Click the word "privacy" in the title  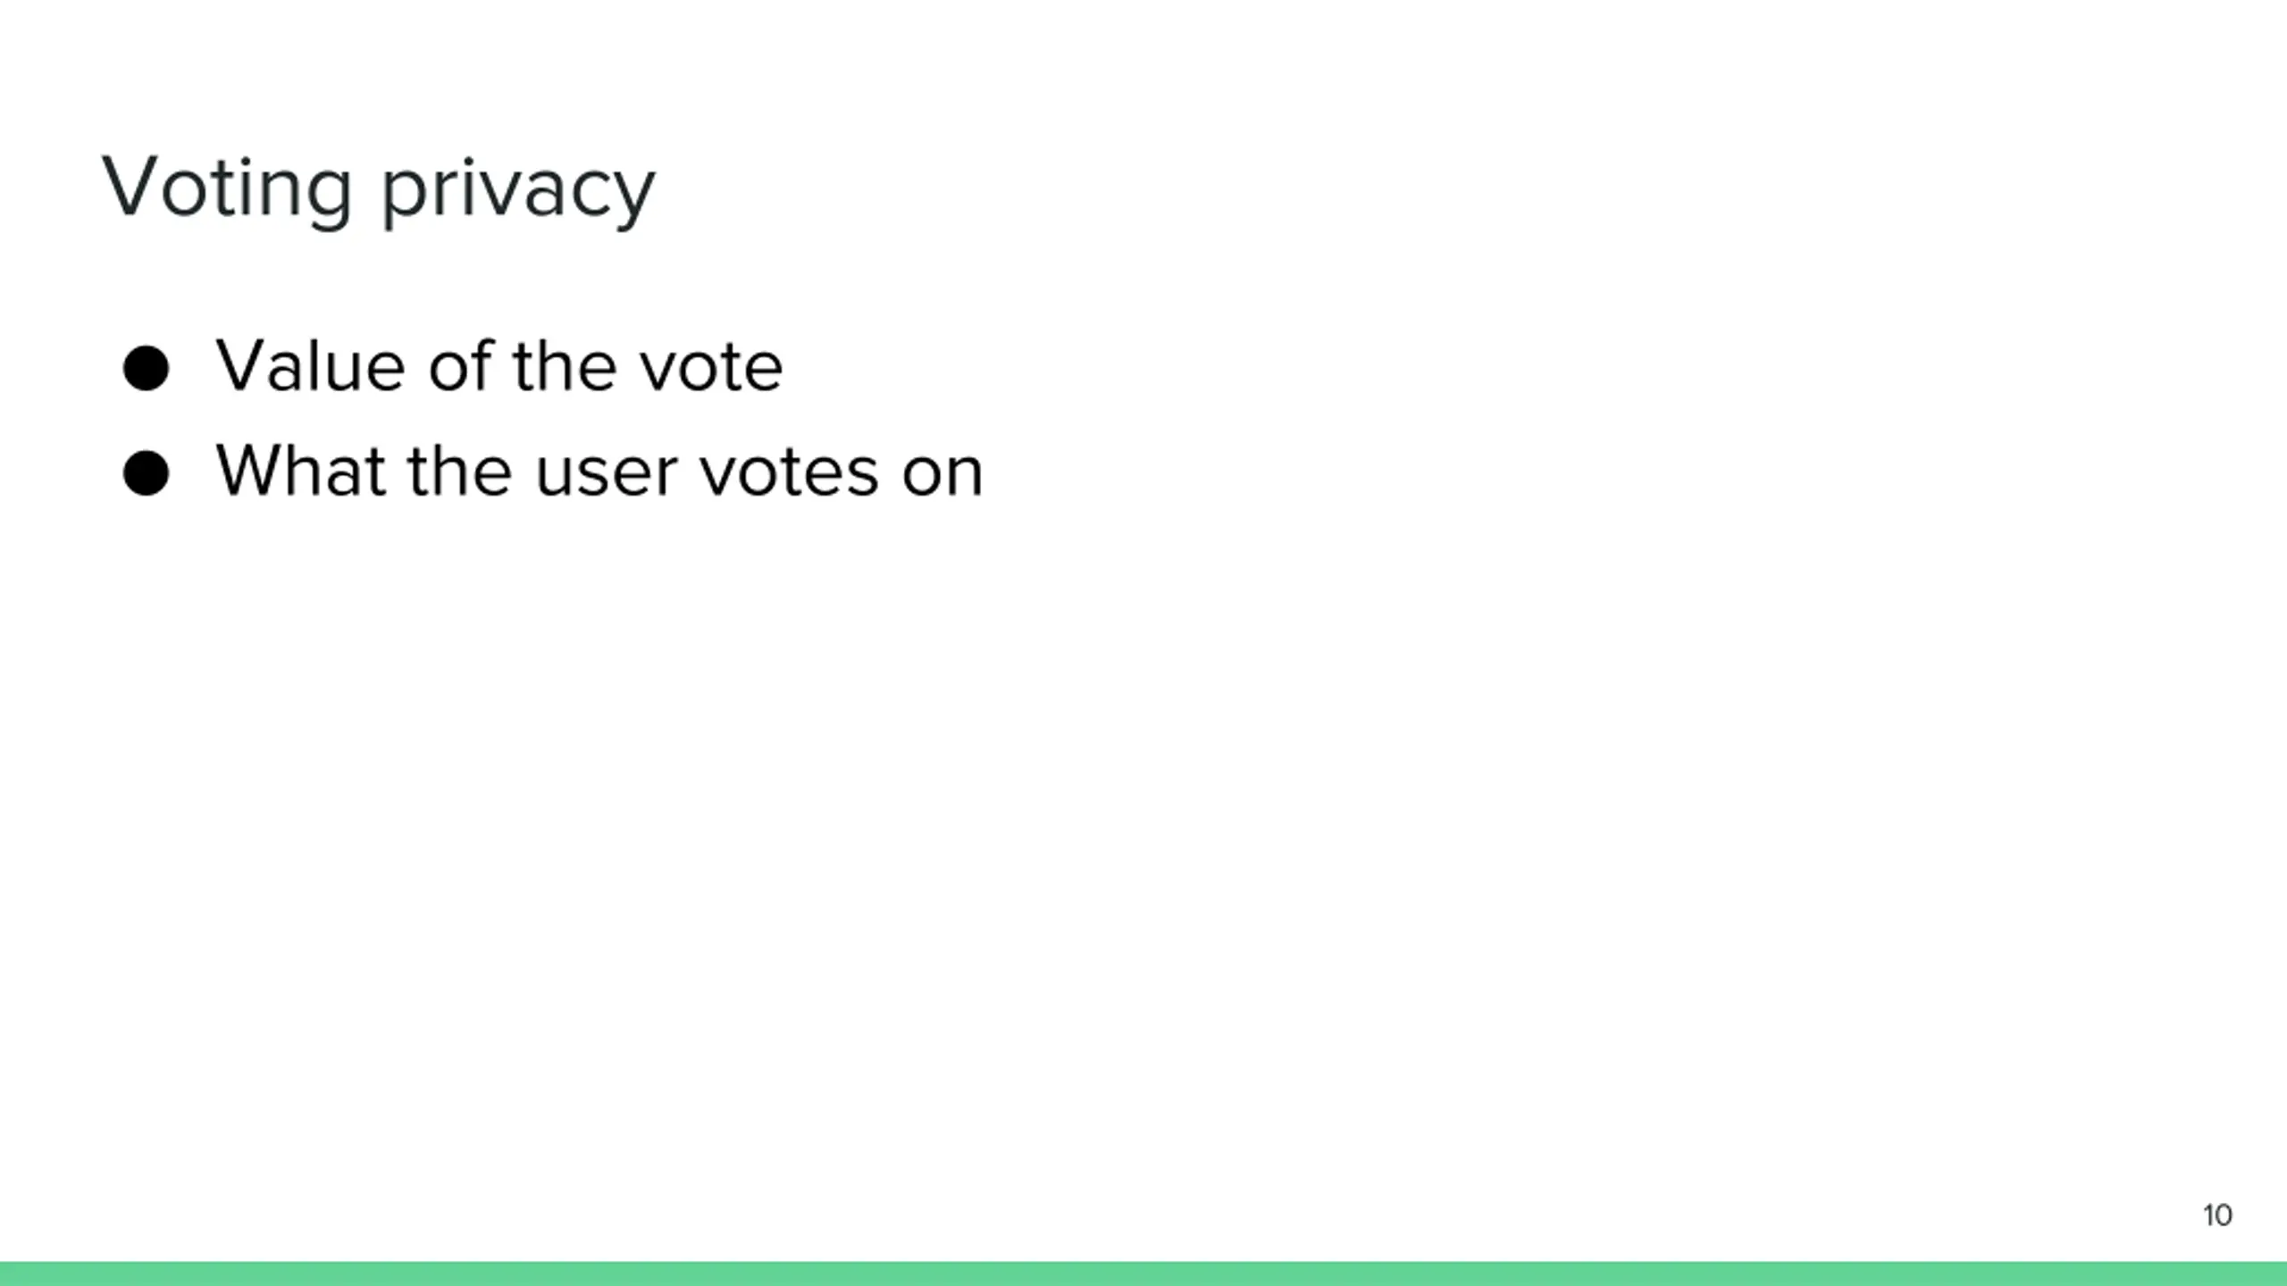(518, 191)
